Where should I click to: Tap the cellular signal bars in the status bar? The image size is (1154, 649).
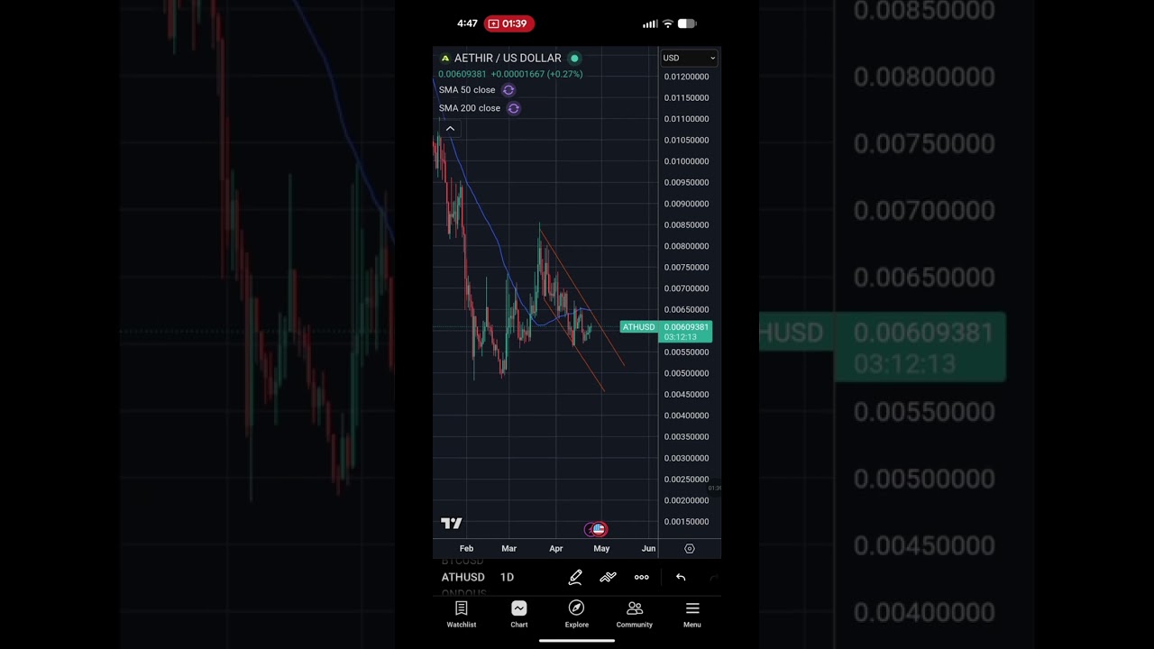coord(650,23)
